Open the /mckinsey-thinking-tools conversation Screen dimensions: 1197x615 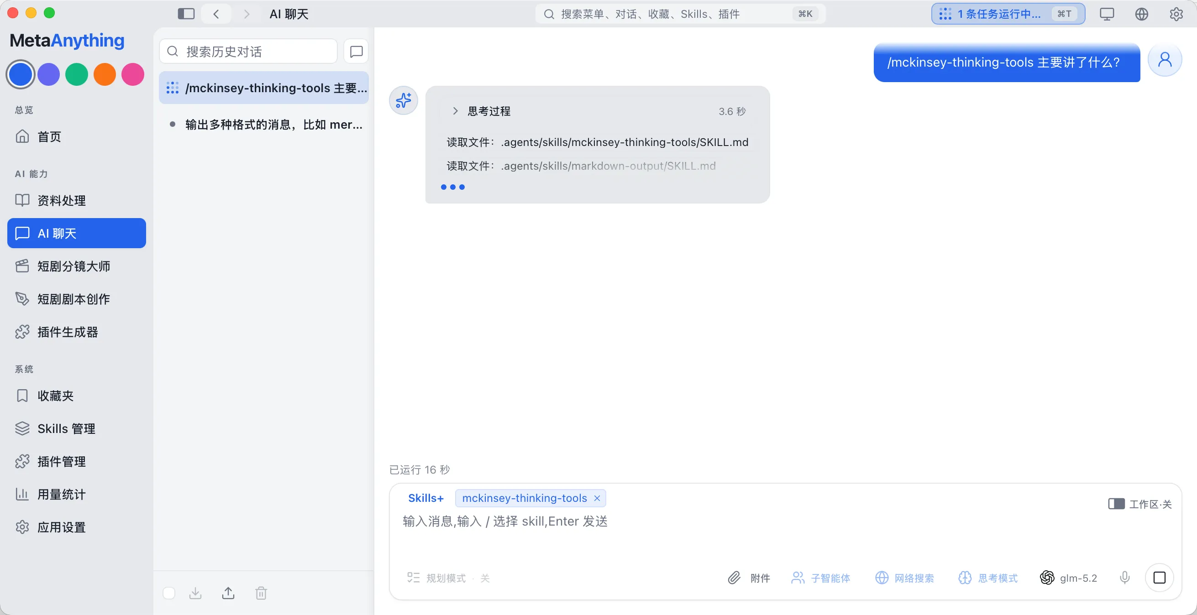(x=264, y=88)
